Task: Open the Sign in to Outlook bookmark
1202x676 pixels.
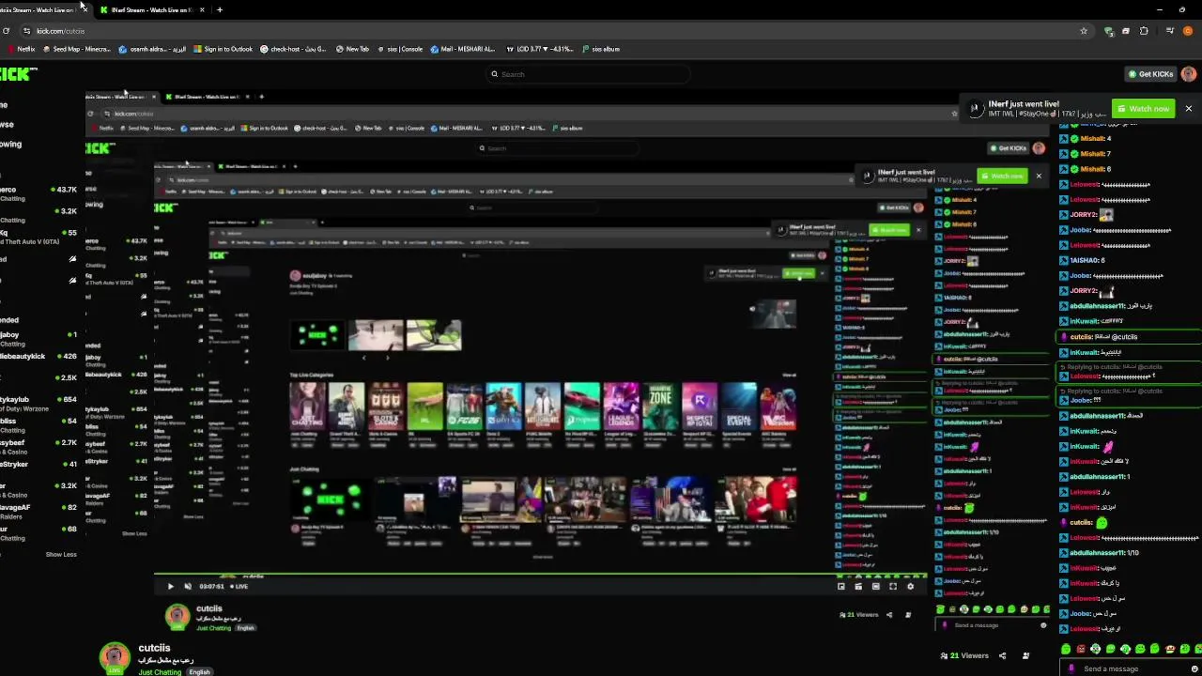Action: (223, 49)
